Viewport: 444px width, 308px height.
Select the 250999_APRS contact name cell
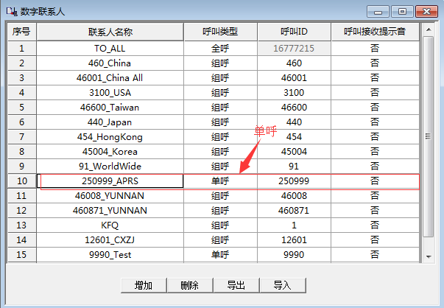coord(110,181)
